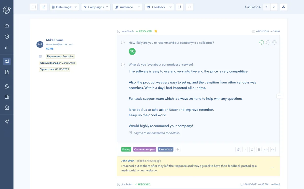This screenshot has height=189, width=304.
Task: Expand the Audience filter dropdown
Action: tap(127, 7)
